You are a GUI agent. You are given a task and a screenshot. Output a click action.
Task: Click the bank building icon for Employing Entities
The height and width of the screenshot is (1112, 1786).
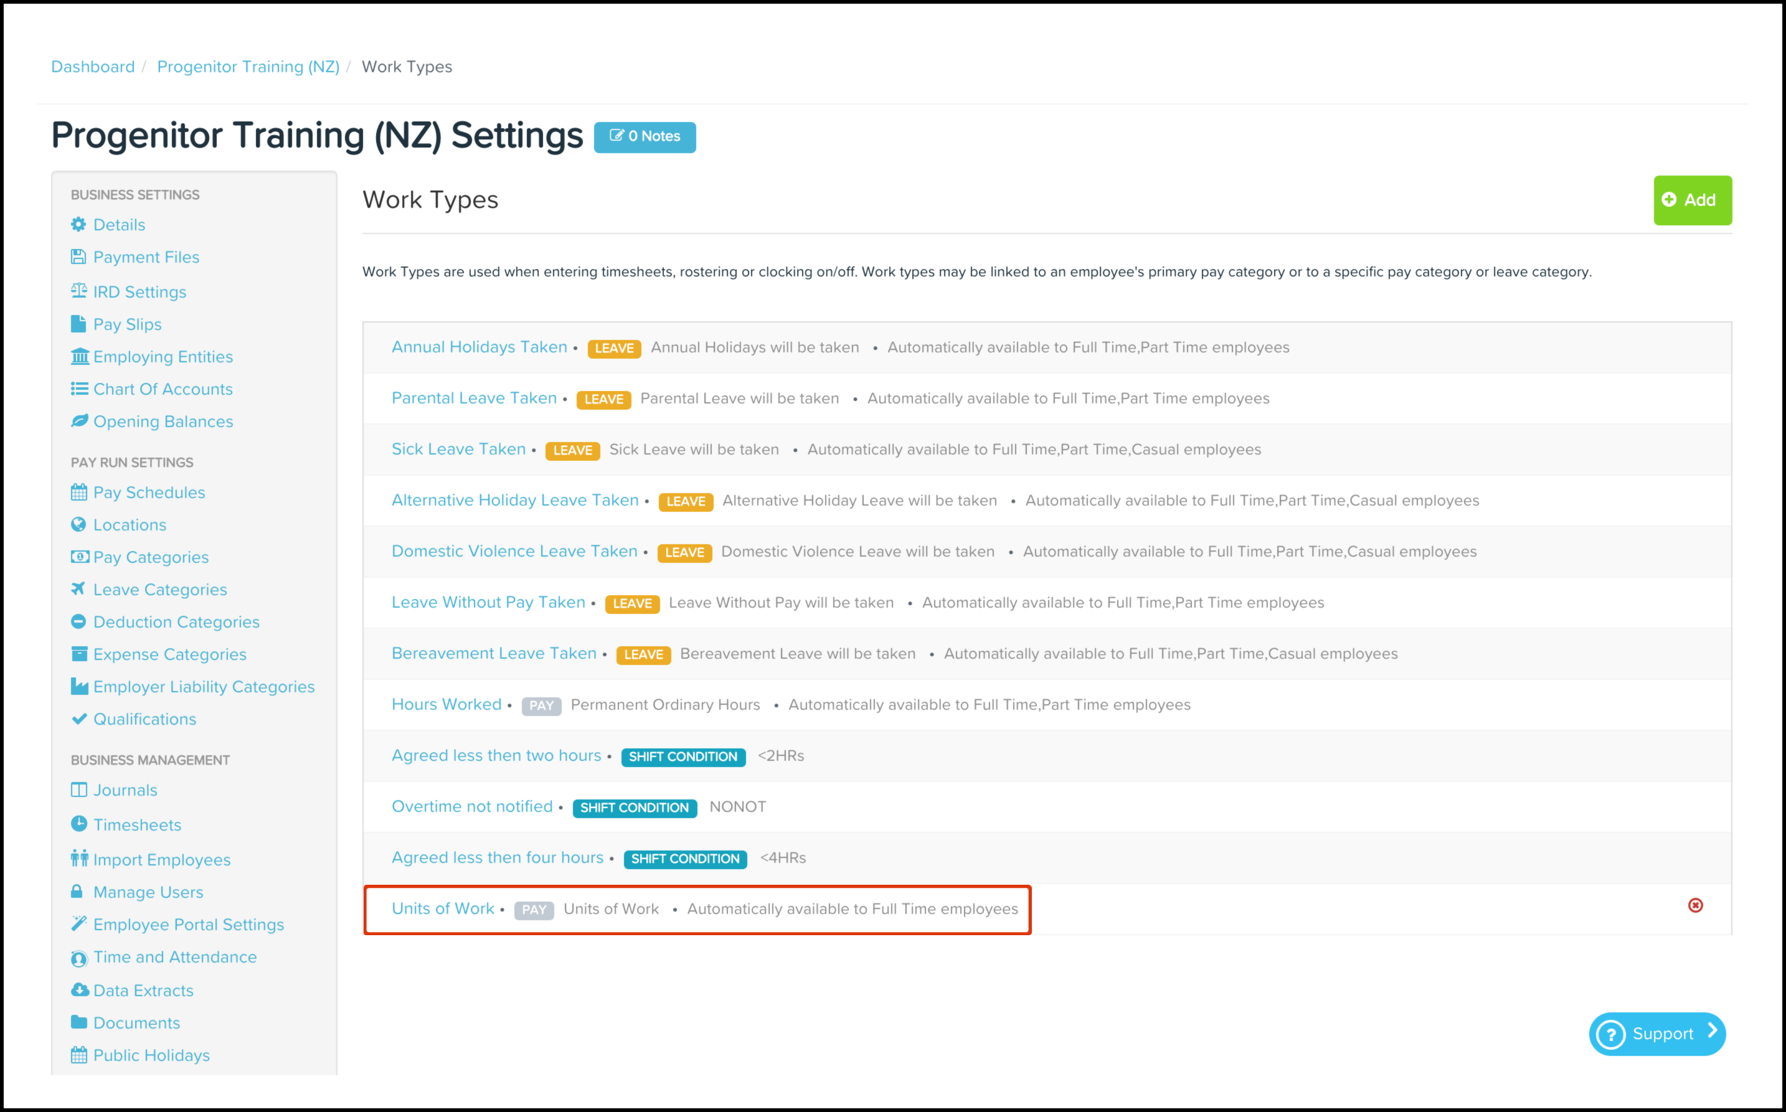[80, 357]
